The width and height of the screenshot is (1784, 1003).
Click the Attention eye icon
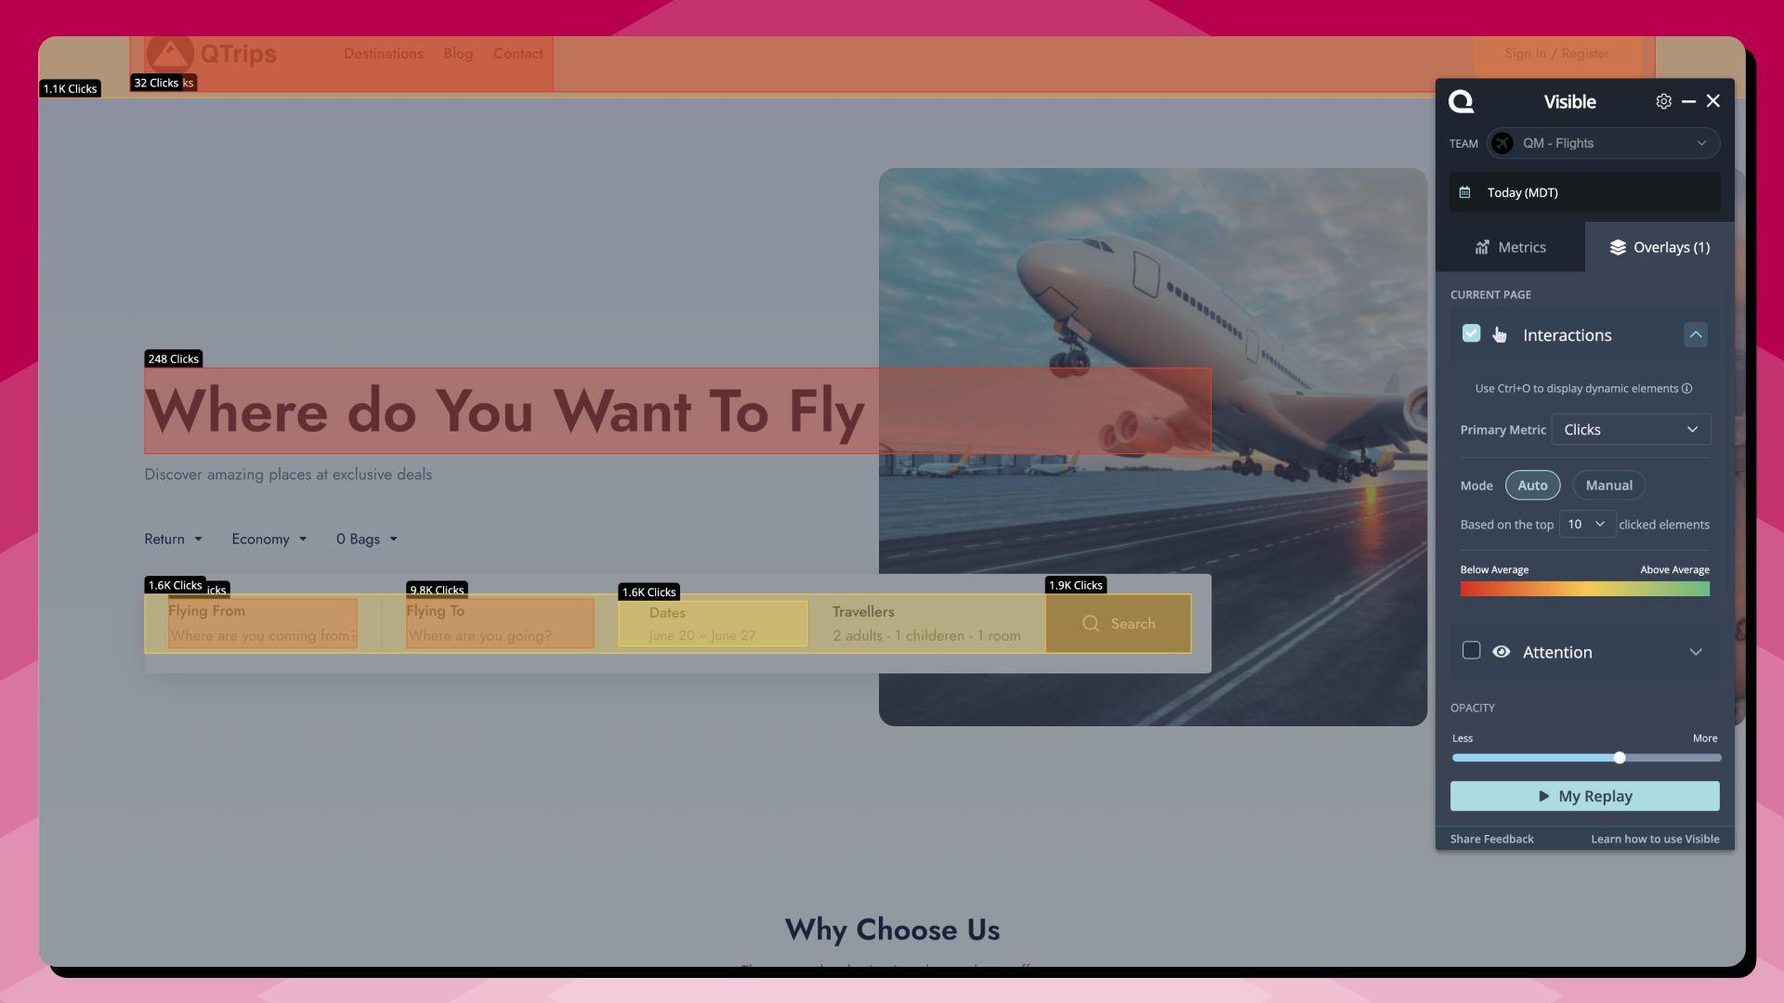click(x=1501, y=652)
